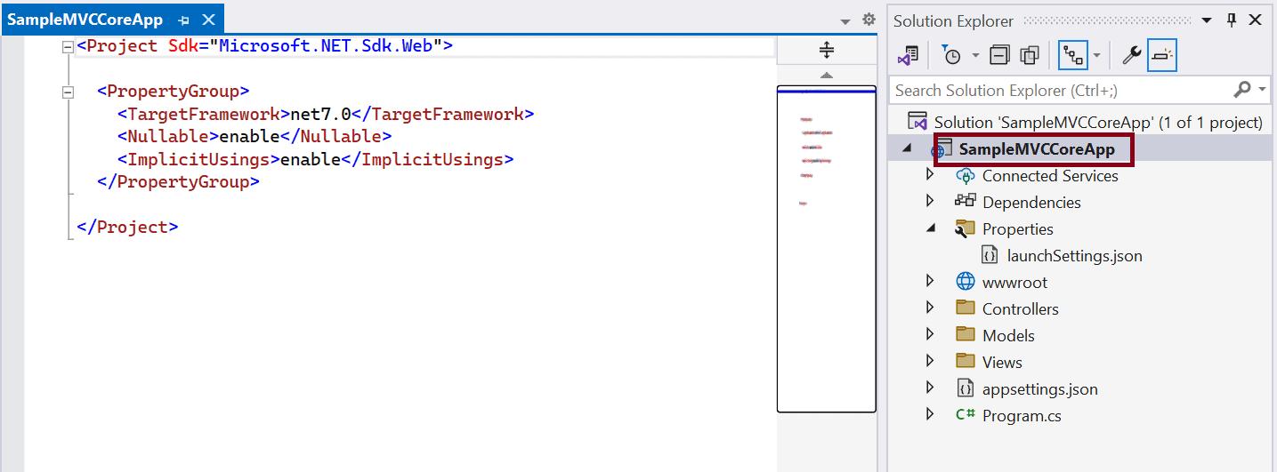The height and width of the screenshot is (472, 1277).
Task: Click Program.cs C# icon
Action: [965, 415]
